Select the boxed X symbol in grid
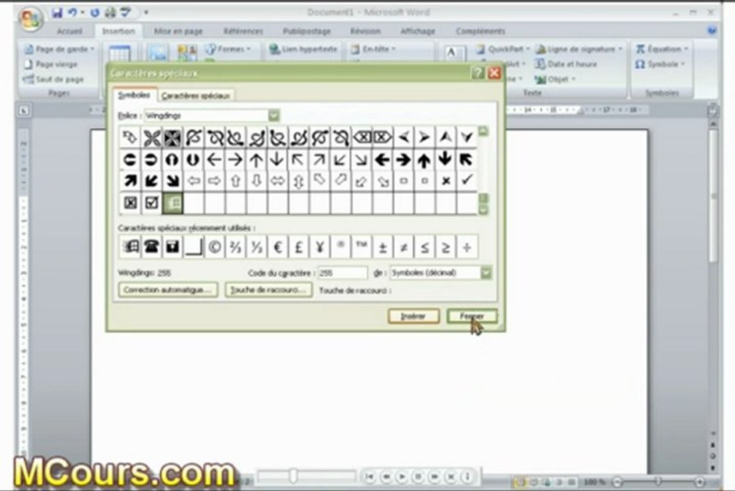 [x=130, y=203]
